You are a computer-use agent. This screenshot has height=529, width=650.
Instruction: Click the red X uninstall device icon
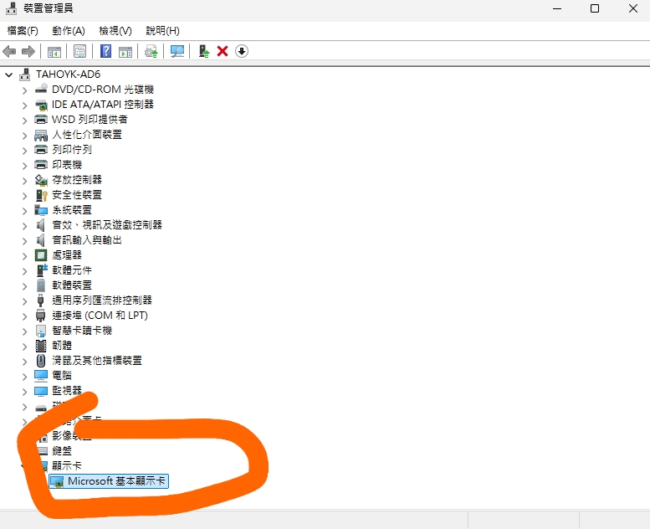pyautogui.click(x=223, y=52)
